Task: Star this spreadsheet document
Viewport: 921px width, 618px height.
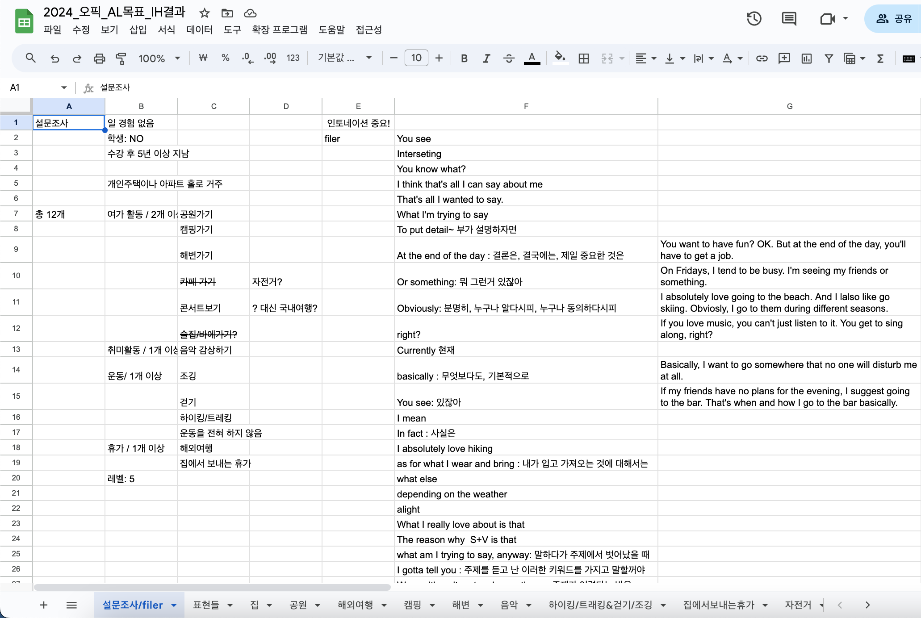Action: [205, 13]
